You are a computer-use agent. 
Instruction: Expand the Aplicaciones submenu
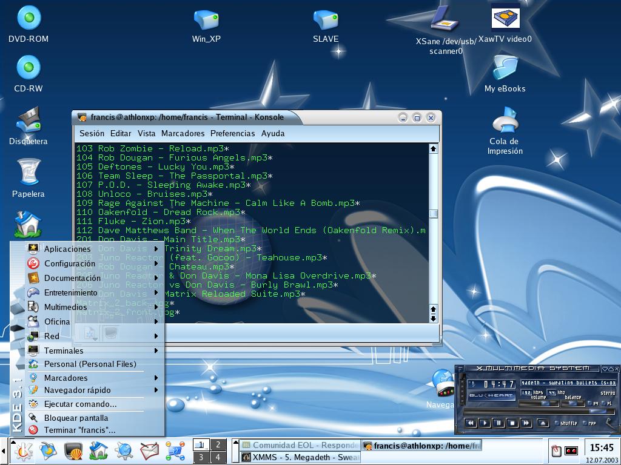click(67, 249)
